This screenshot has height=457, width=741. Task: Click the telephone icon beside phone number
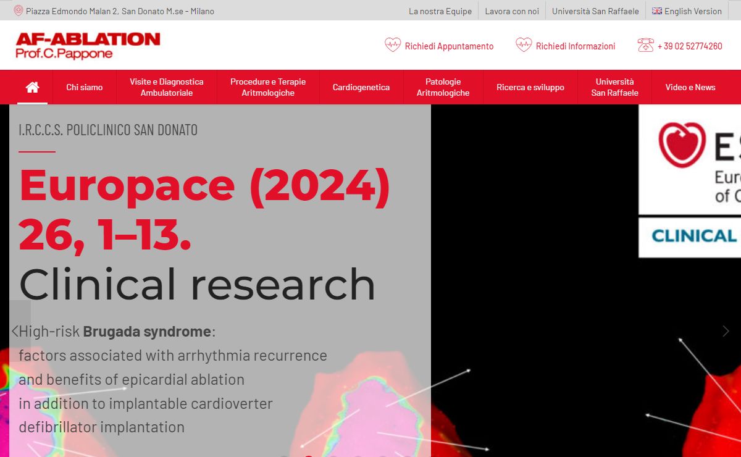(645, 45)
